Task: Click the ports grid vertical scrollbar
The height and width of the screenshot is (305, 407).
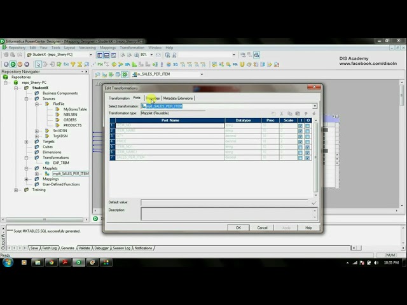Action: coord(316,157)
